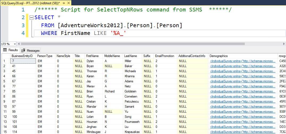286x134 pixels.
Task: Select the Title column header
Action: click(x=79, y=56)
